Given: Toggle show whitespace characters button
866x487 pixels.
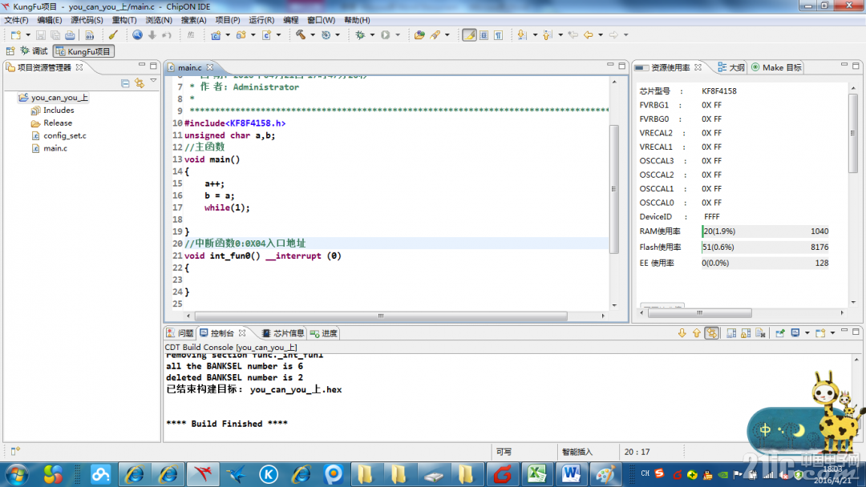Looking at the screenshot, I should pos(499,34).
